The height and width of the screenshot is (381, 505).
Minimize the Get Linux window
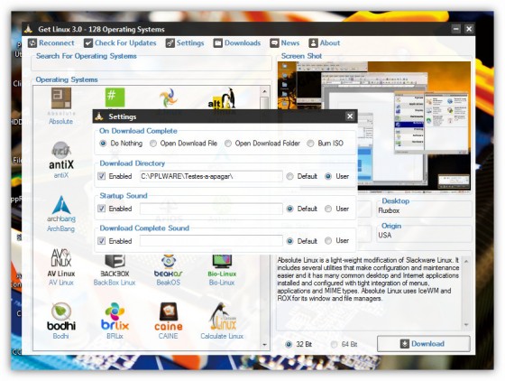(x=455, y=29)
